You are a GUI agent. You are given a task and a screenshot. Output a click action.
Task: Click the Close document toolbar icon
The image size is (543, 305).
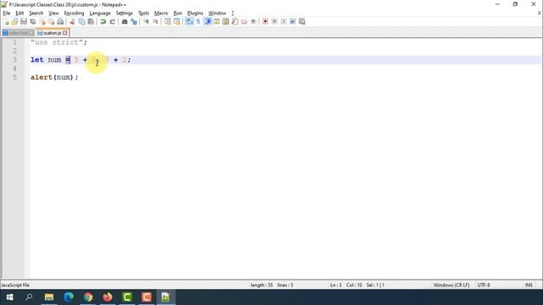pyautogui.click(x=42, y=21)
